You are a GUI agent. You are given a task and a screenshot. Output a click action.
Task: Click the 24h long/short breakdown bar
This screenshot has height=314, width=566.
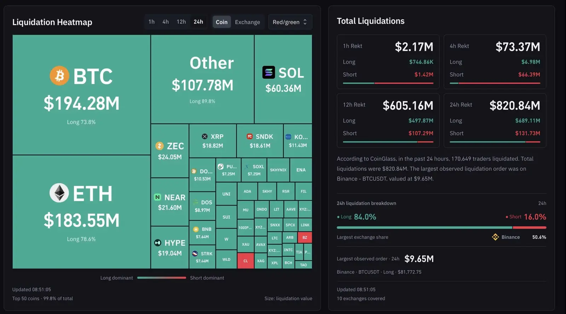pyautogui.click(x=441, y=227)
